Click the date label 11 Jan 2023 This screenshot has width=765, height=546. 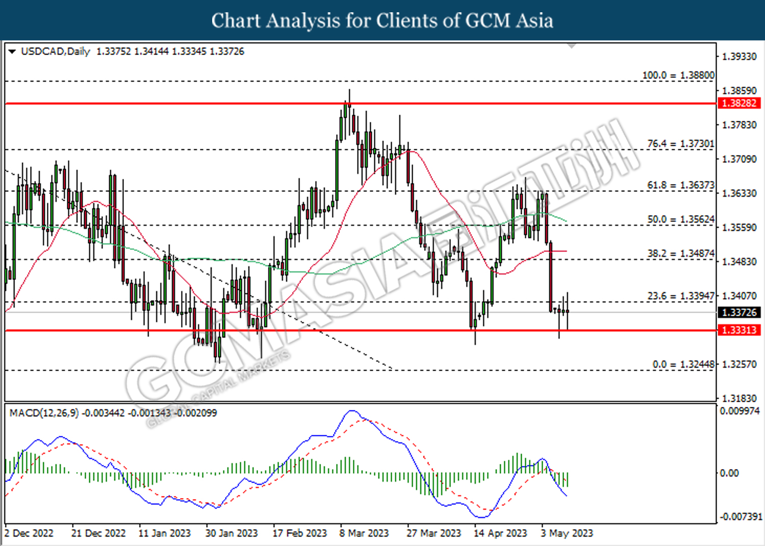(x=164, y=533)
